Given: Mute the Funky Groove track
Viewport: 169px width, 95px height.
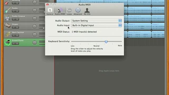Looking at the screenshot, I should point(14,19).
